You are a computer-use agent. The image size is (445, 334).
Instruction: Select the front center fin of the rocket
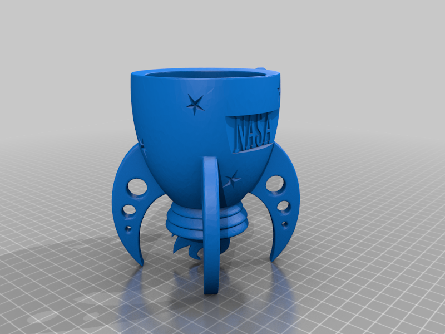211,224
